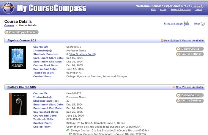The height and width of the screenshot is (135, 208).
Task: Go to Account Summary
Action: coord(181,10)
